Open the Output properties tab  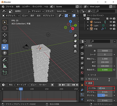click(82, 58)
